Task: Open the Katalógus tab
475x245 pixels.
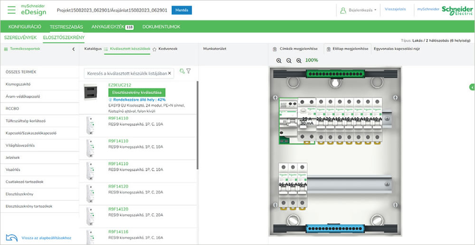Action: (93, 49)
